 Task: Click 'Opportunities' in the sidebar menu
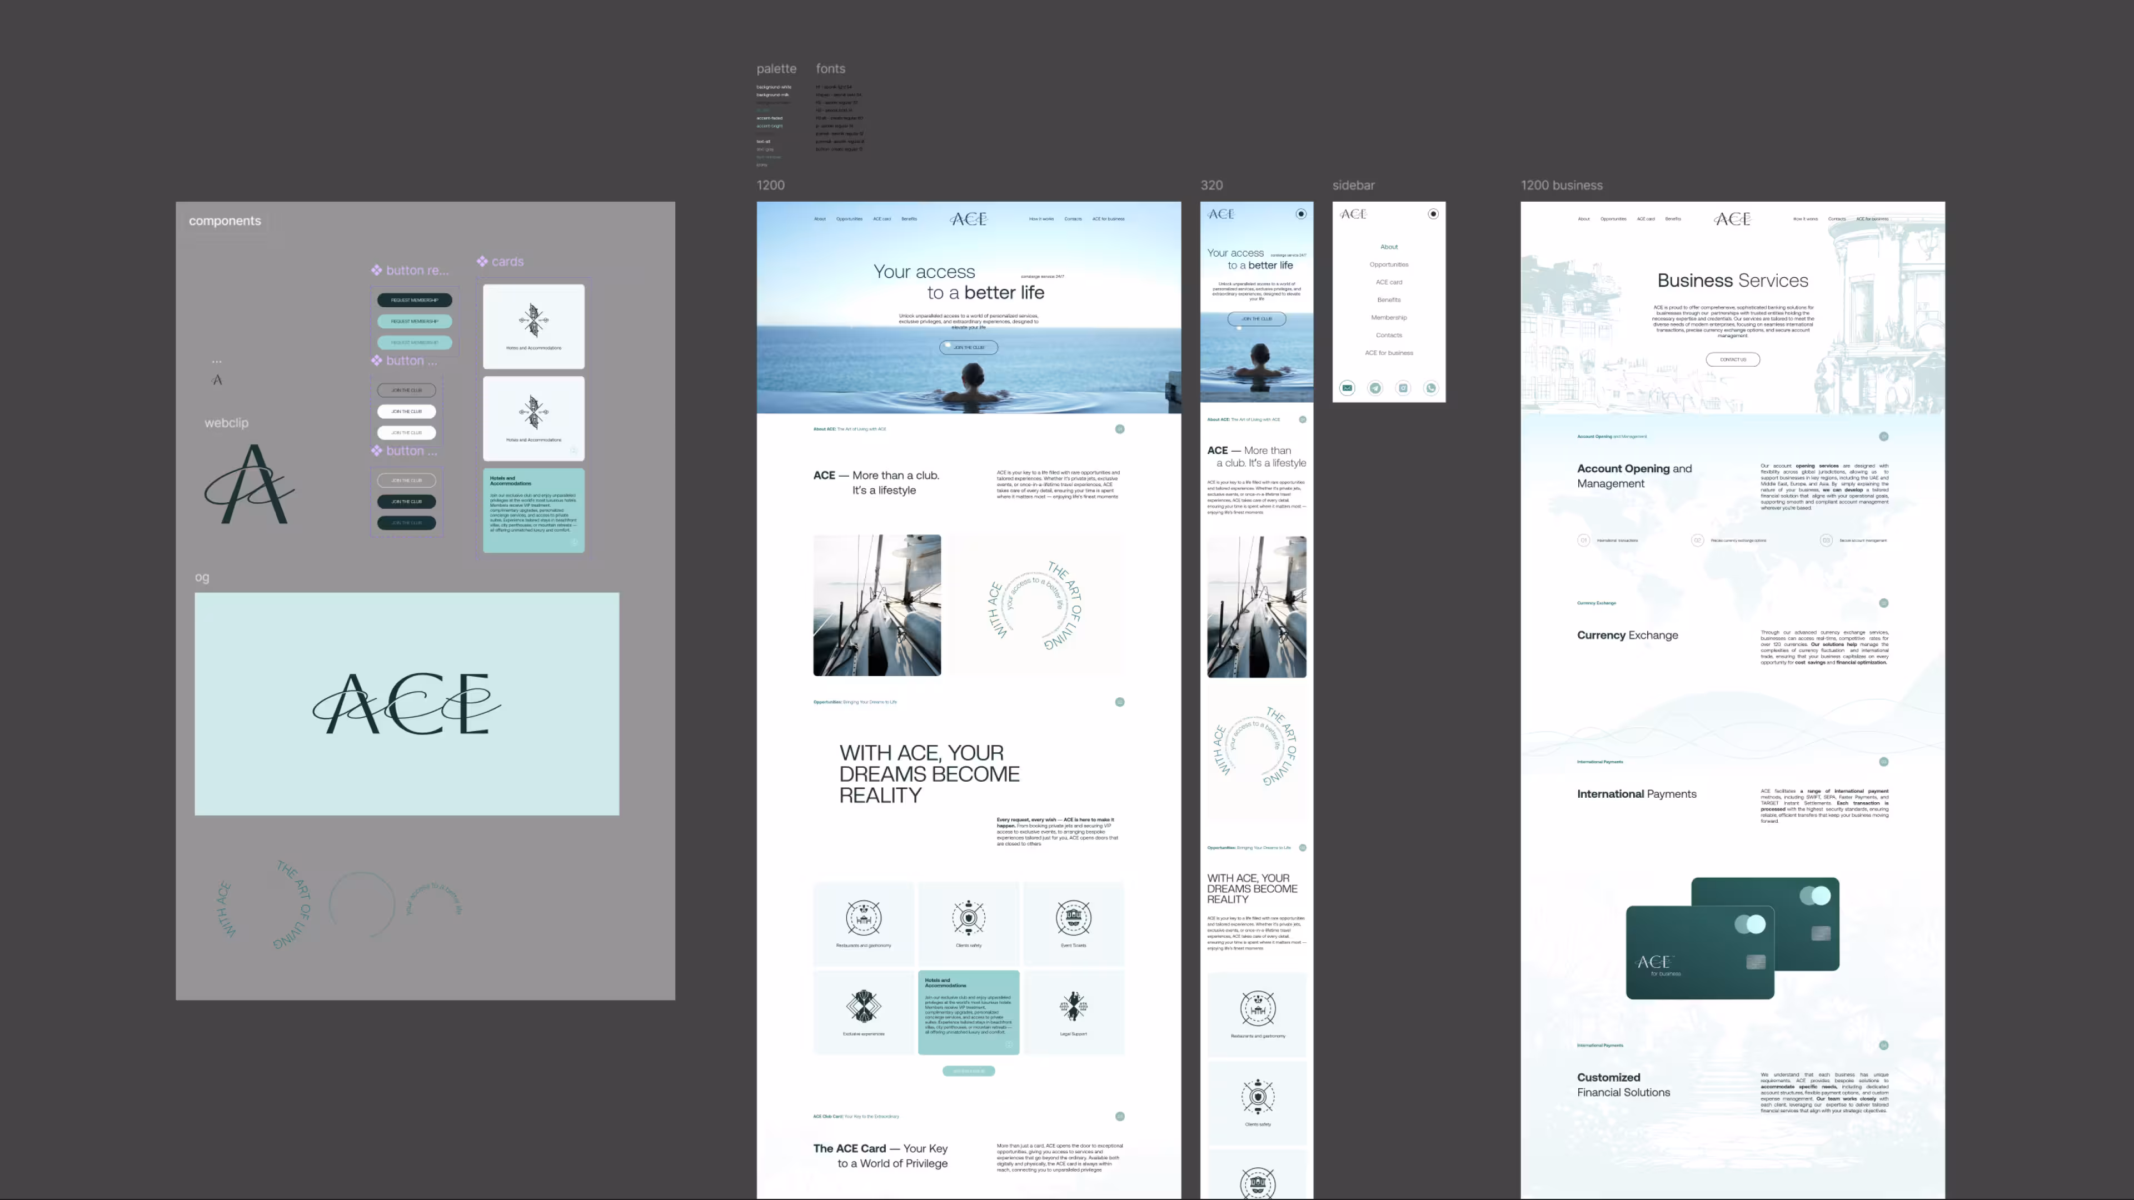pyautogui.click(x=1388, y=264)
